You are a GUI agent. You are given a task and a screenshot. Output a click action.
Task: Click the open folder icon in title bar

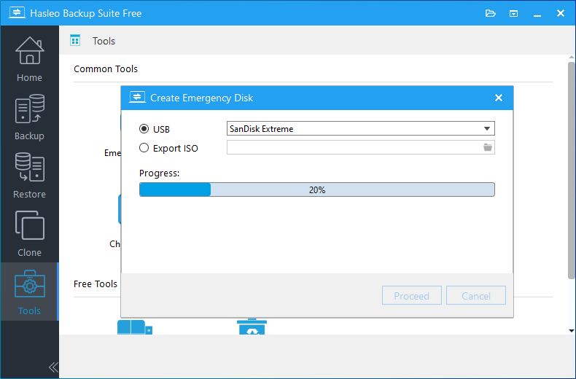click(x=490, y=13)
